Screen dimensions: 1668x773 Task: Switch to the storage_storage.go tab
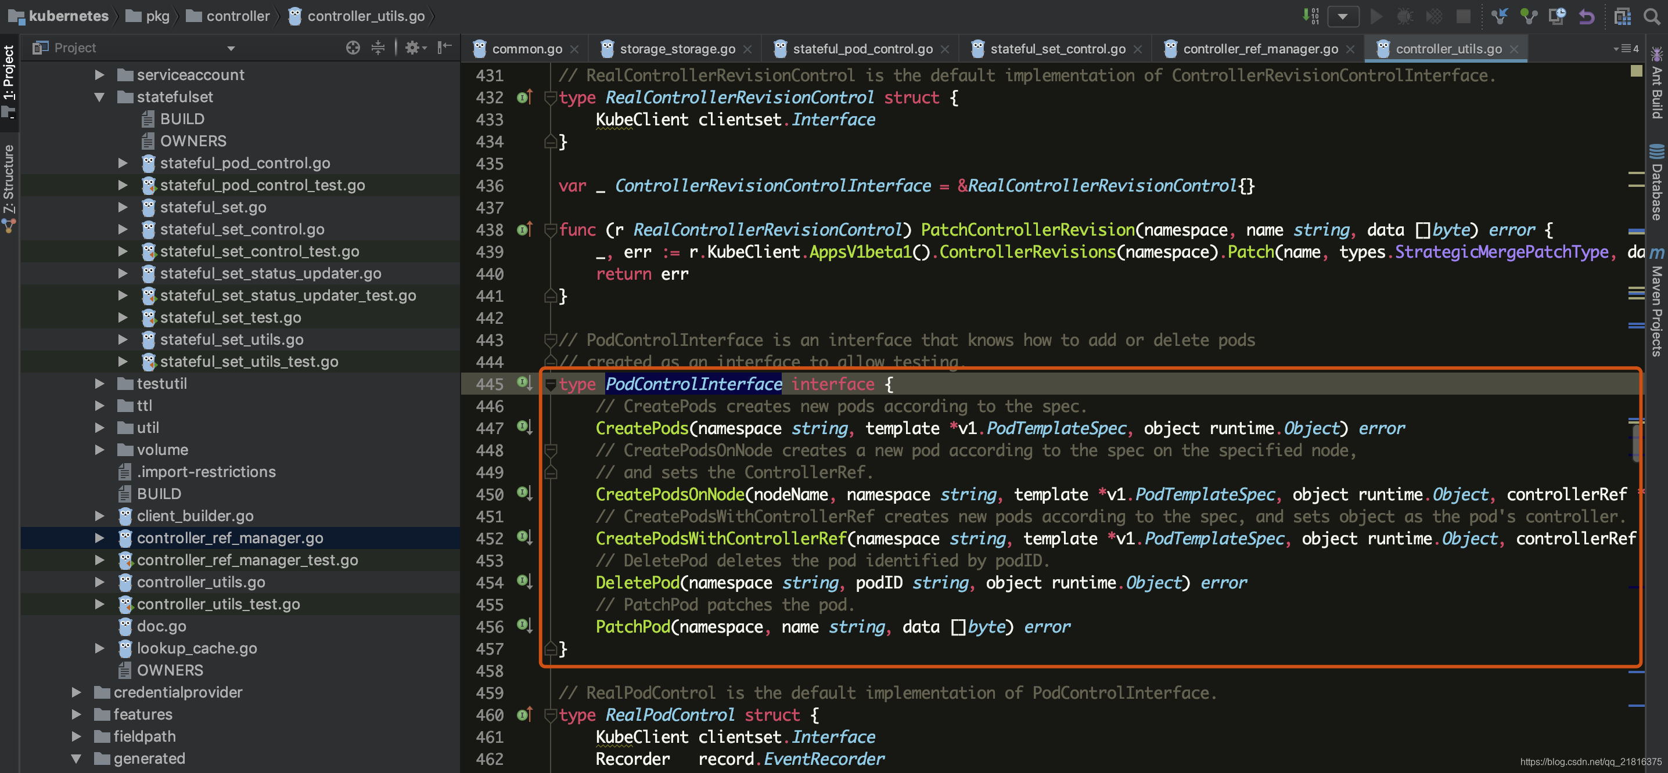677,49
